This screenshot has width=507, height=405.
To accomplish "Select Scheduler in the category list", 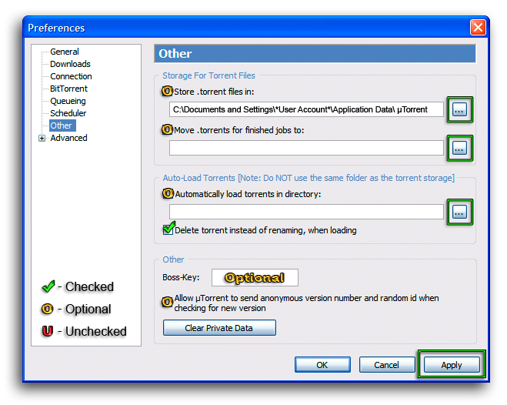I will tap(68, 113).
